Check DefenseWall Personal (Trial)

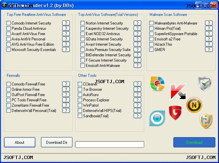(x=8, y=111)
